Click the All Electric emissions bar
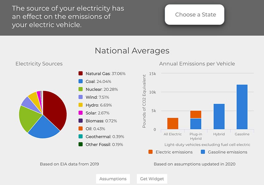The width and height of the screenshot is (264, 185). (172, 123)
